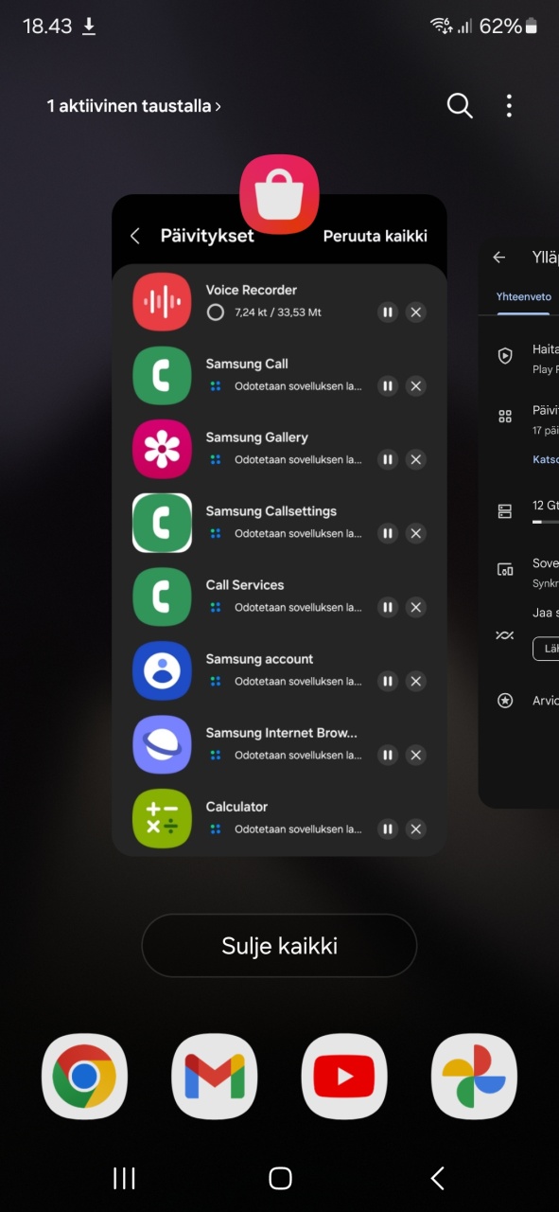Cancel the Calculator update
Viewport: 559px width, 1212px height.
[415, 829]
